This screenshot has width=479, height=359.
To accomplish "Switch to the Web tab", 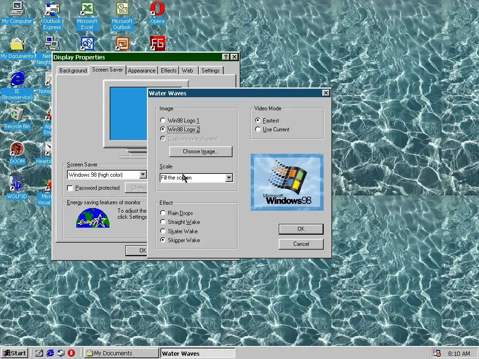I will pos(188,71).
